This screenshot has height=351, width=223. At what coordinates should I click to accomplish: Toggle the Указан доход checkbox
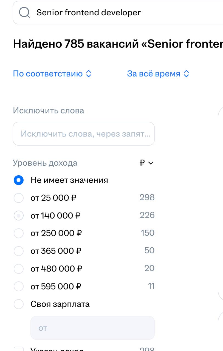(19, 349)
